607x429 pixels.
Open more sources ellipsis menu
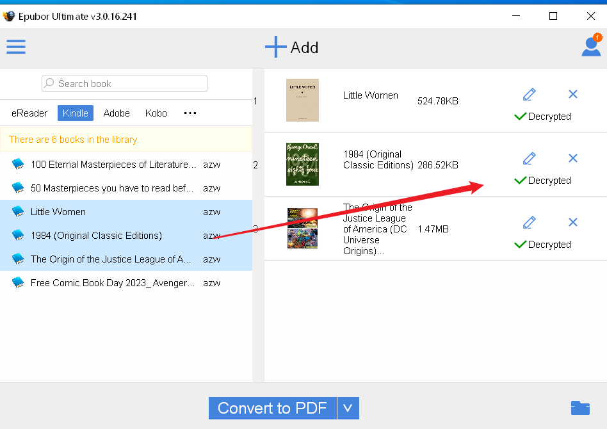tap(190, 113)
